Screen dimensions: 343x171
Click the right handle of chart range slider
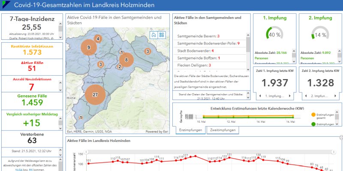334,152
